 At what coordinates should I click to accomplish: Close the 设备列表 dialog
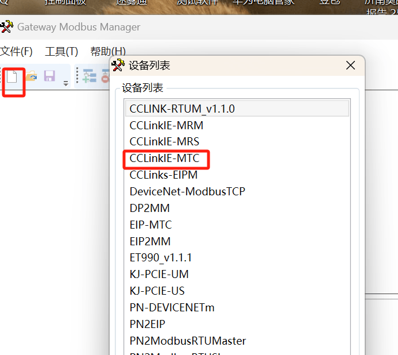tap(350, 65)
